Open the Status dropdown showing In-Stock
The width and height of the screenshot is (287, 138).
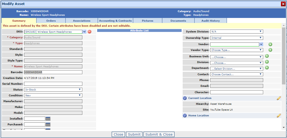[53, 89]
